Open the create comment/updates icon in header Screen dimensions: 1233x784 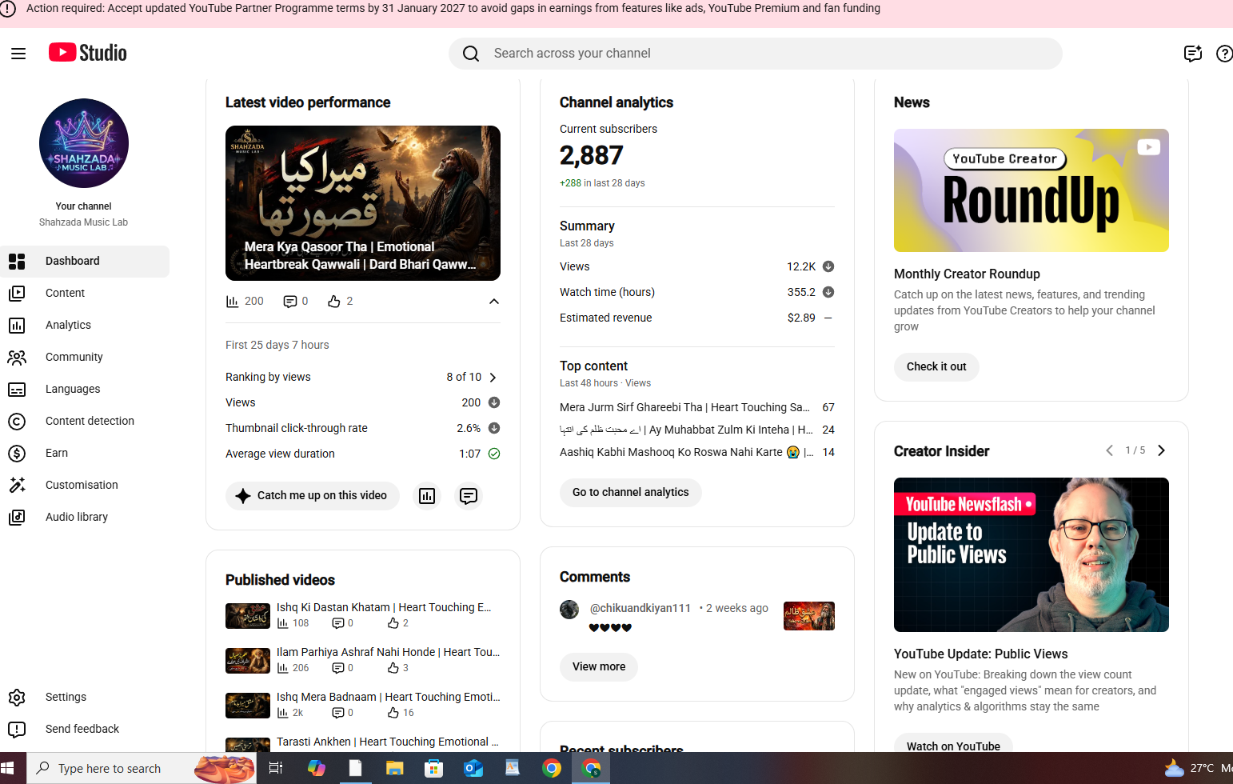point(1193,54)
